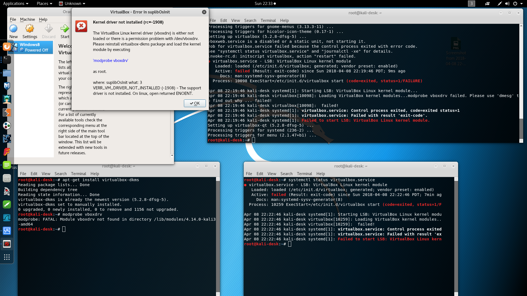The width and height of the screenshot is (527, 296).
Task: Open Tweak Tool from the dock
Action: pyautogui.click(x=7, y=178)
